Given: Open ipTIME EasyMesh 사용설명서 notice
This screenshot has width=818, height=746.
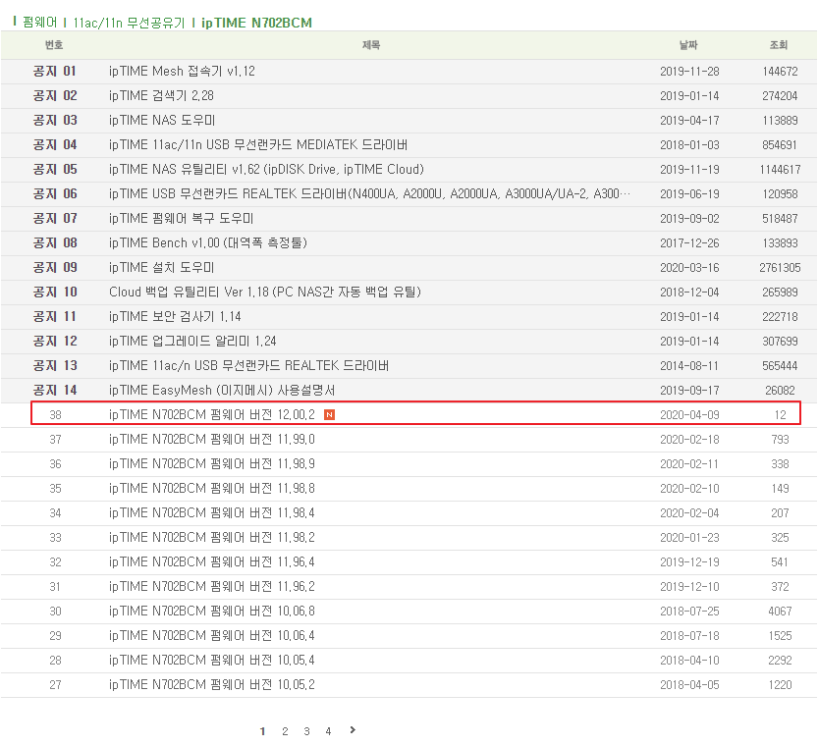Looking at the screenshot, I should tap(222, 390).
